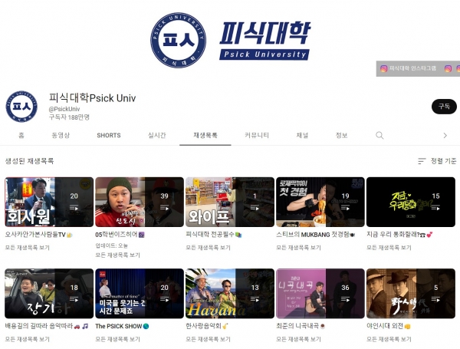Click the 15-video play-all icon overlay
460x349 pixels.
(x=435, y=208)
